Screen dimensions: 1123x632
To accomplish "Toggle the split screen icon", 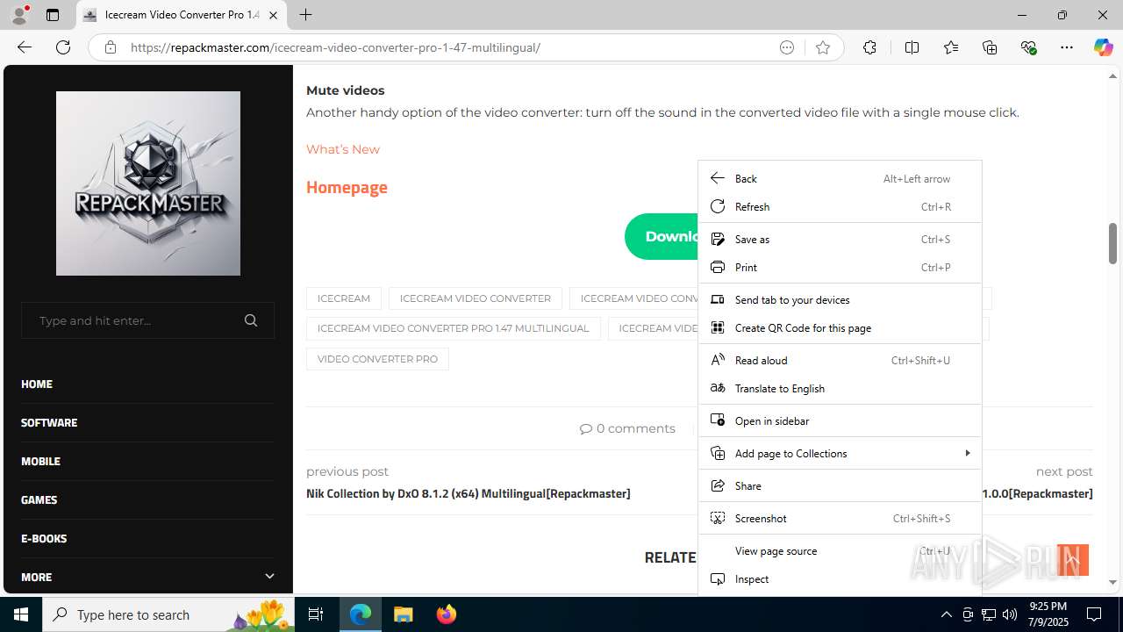I will (x=912, y=47).
